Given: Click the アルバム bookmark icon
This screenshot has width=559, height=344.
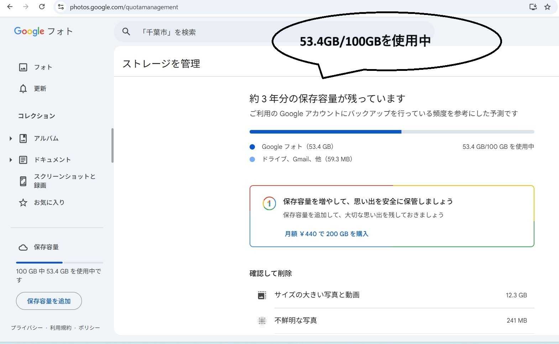Looking at the screenshot, I should pyautogui.click(x=23, y=139).
